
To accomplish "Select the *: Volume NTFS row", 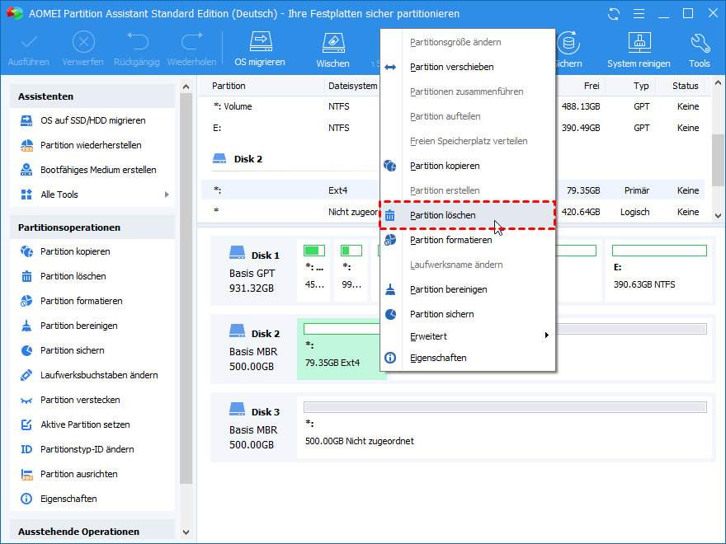I will (453, 107).
